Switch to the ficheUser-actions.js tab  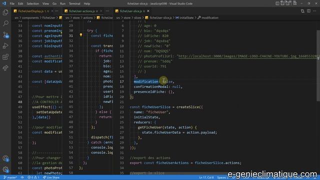tap(81, 11)
